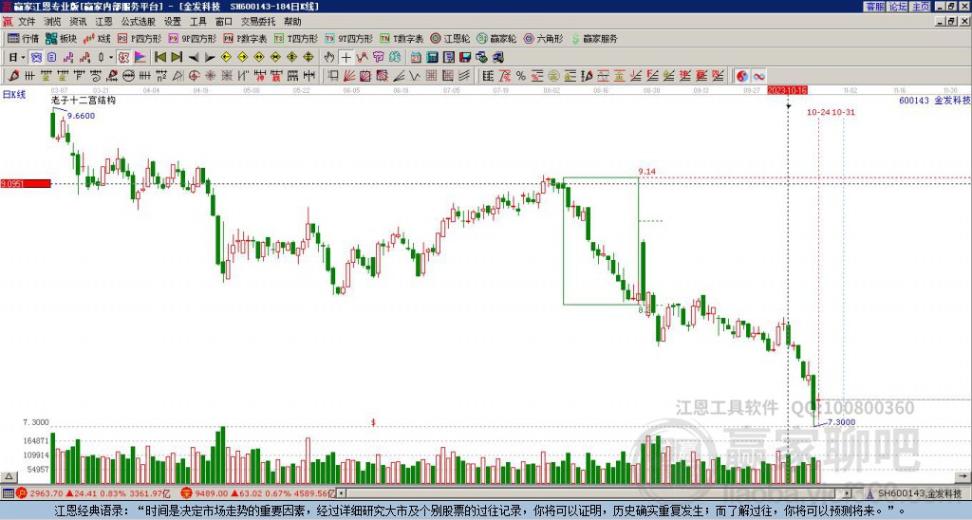The width and height of the screenshot is (972, 520).
Task: Click the 金 circle icon
Action: pos(553,76)
